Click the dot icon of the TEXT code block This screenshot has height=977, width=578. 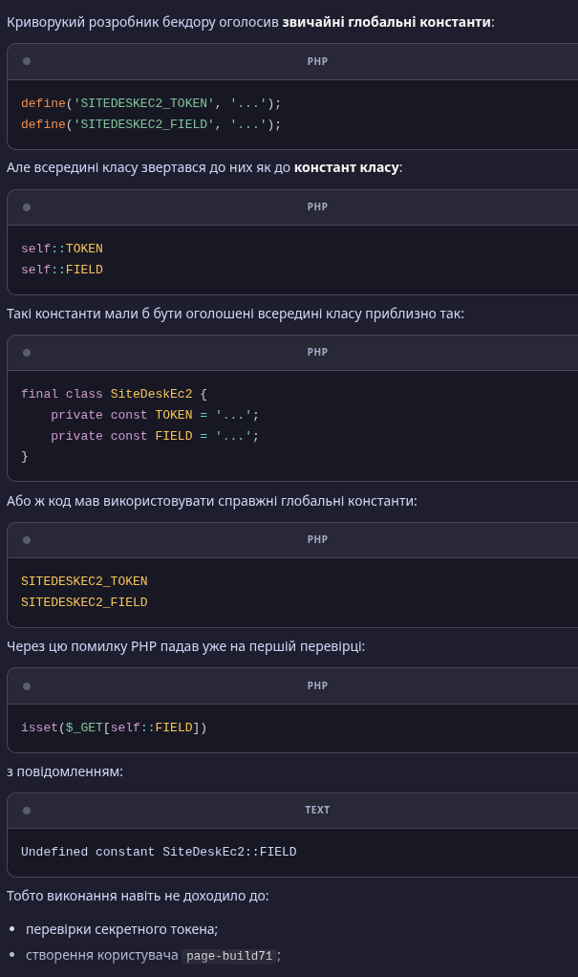click(27, 810)
